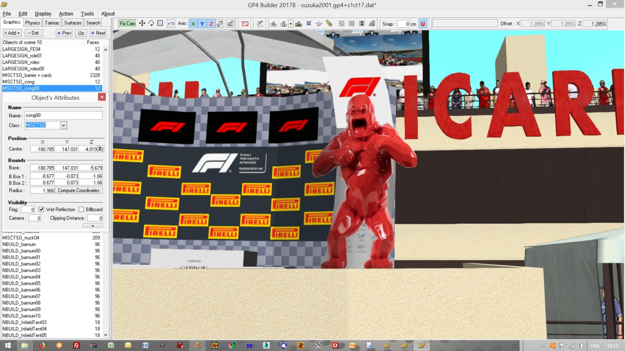
Task: Open File Explorer from the taskbar
Action: click(25, 345)
